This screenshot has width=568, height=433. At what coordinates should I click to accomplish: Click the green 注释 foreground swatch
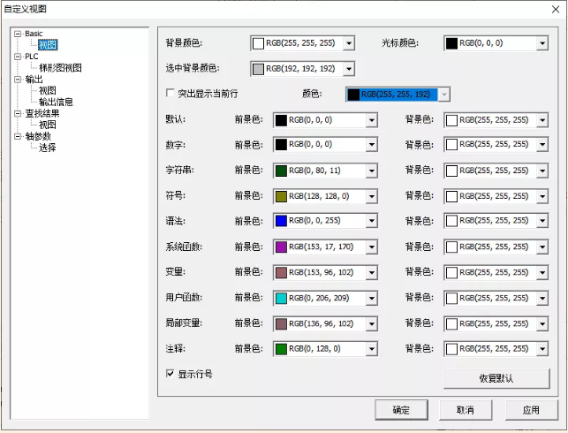(x=281, y=349)
